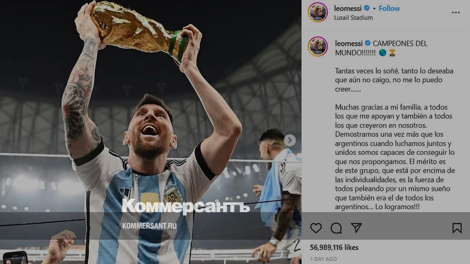The image size is (470, 264).
Task: Save post using the bookmark icon
Action: (x=457, y=228)
